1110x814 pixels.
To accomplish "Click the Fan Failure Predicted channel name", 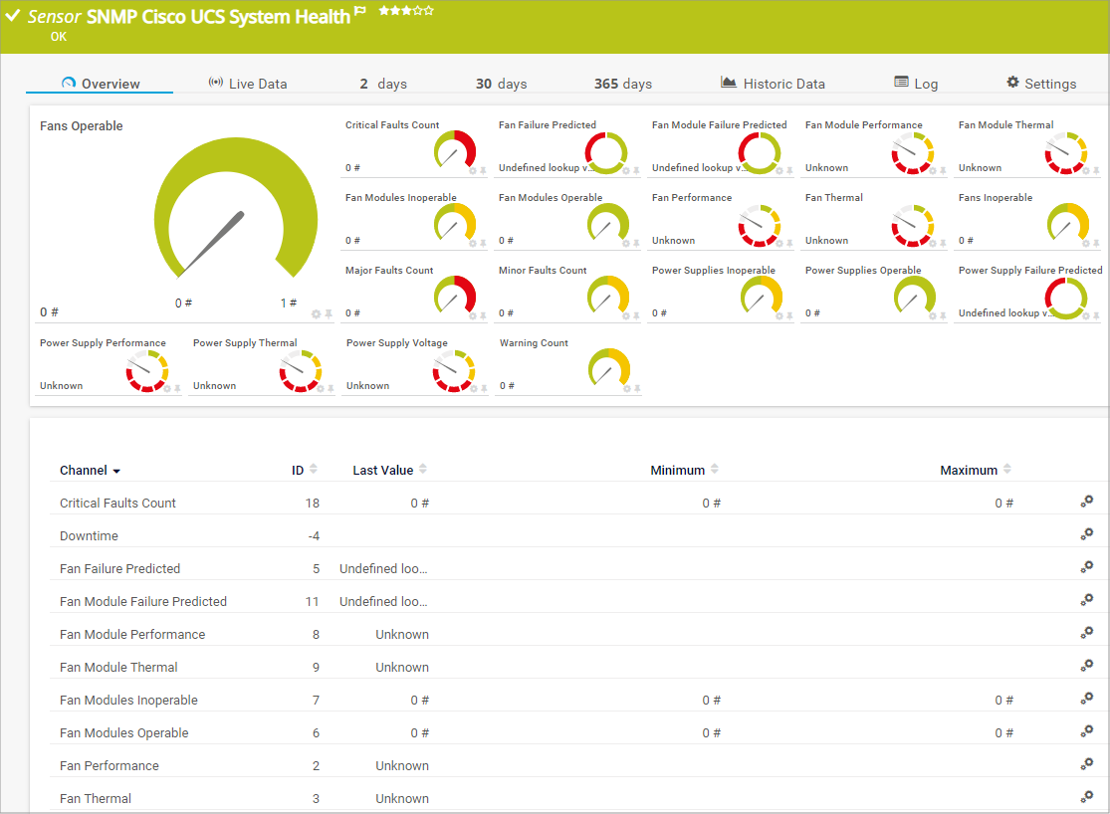I will tap(119, 569).
